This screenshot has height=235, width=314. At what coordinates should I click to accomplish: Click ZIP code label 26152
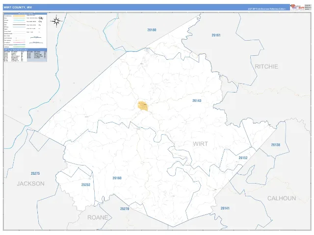tap(243, 158)
